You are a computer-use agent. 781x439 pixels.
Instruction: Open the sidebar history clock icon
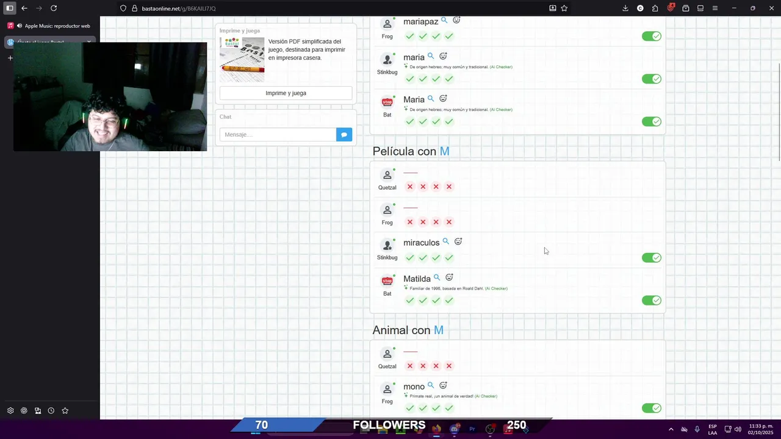[x=51, y=411]
